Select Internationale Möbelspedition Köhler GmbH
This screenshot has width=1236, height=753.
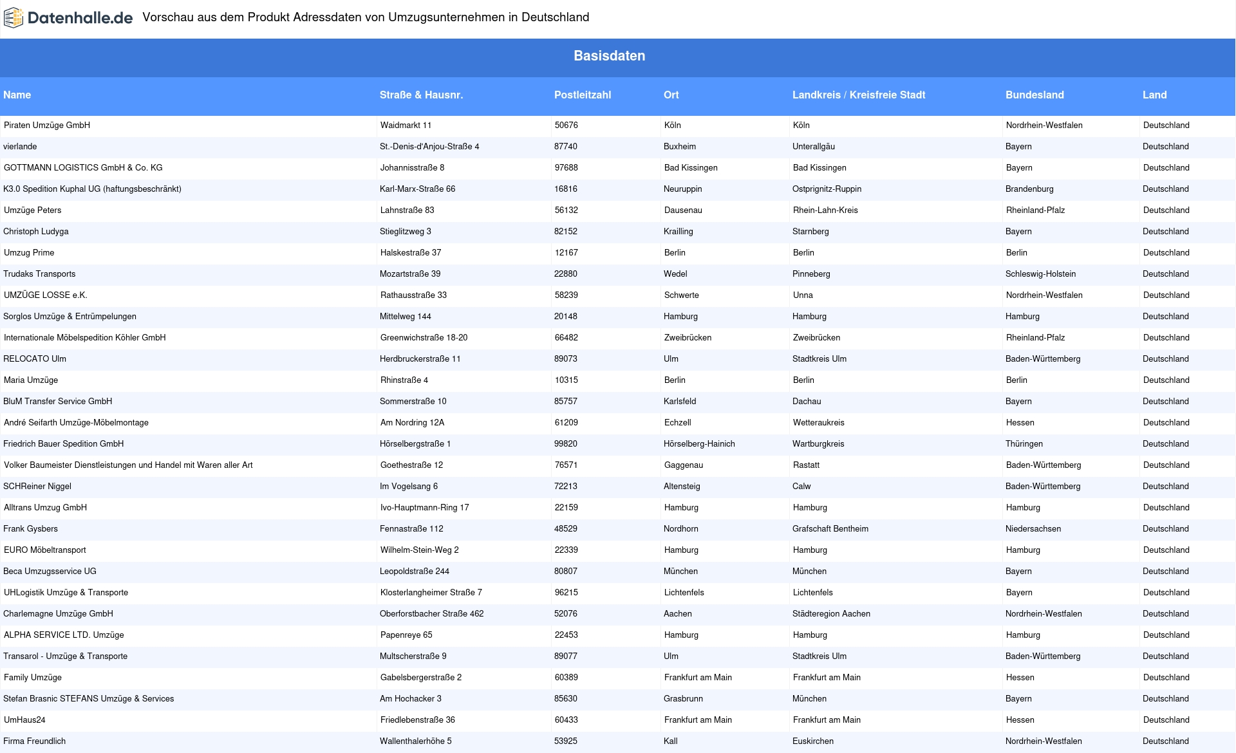[x=85, y=338]
